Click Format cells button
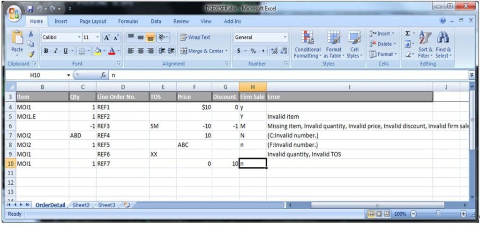The width and height of the screenshot is (480, 225). [383, 54]
